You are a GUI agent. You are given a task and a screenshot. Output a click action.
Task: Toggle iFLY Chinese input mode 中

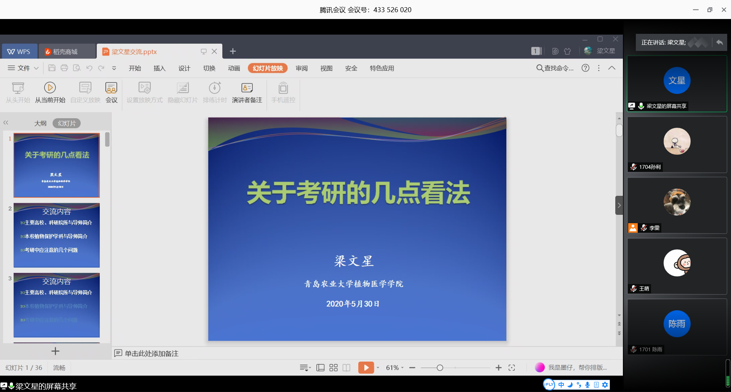coord(561,385)
